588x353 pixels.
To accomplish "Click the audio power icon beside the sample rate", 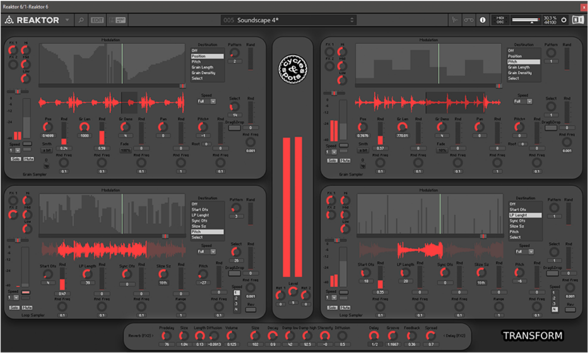I will (x=564, y=20).
